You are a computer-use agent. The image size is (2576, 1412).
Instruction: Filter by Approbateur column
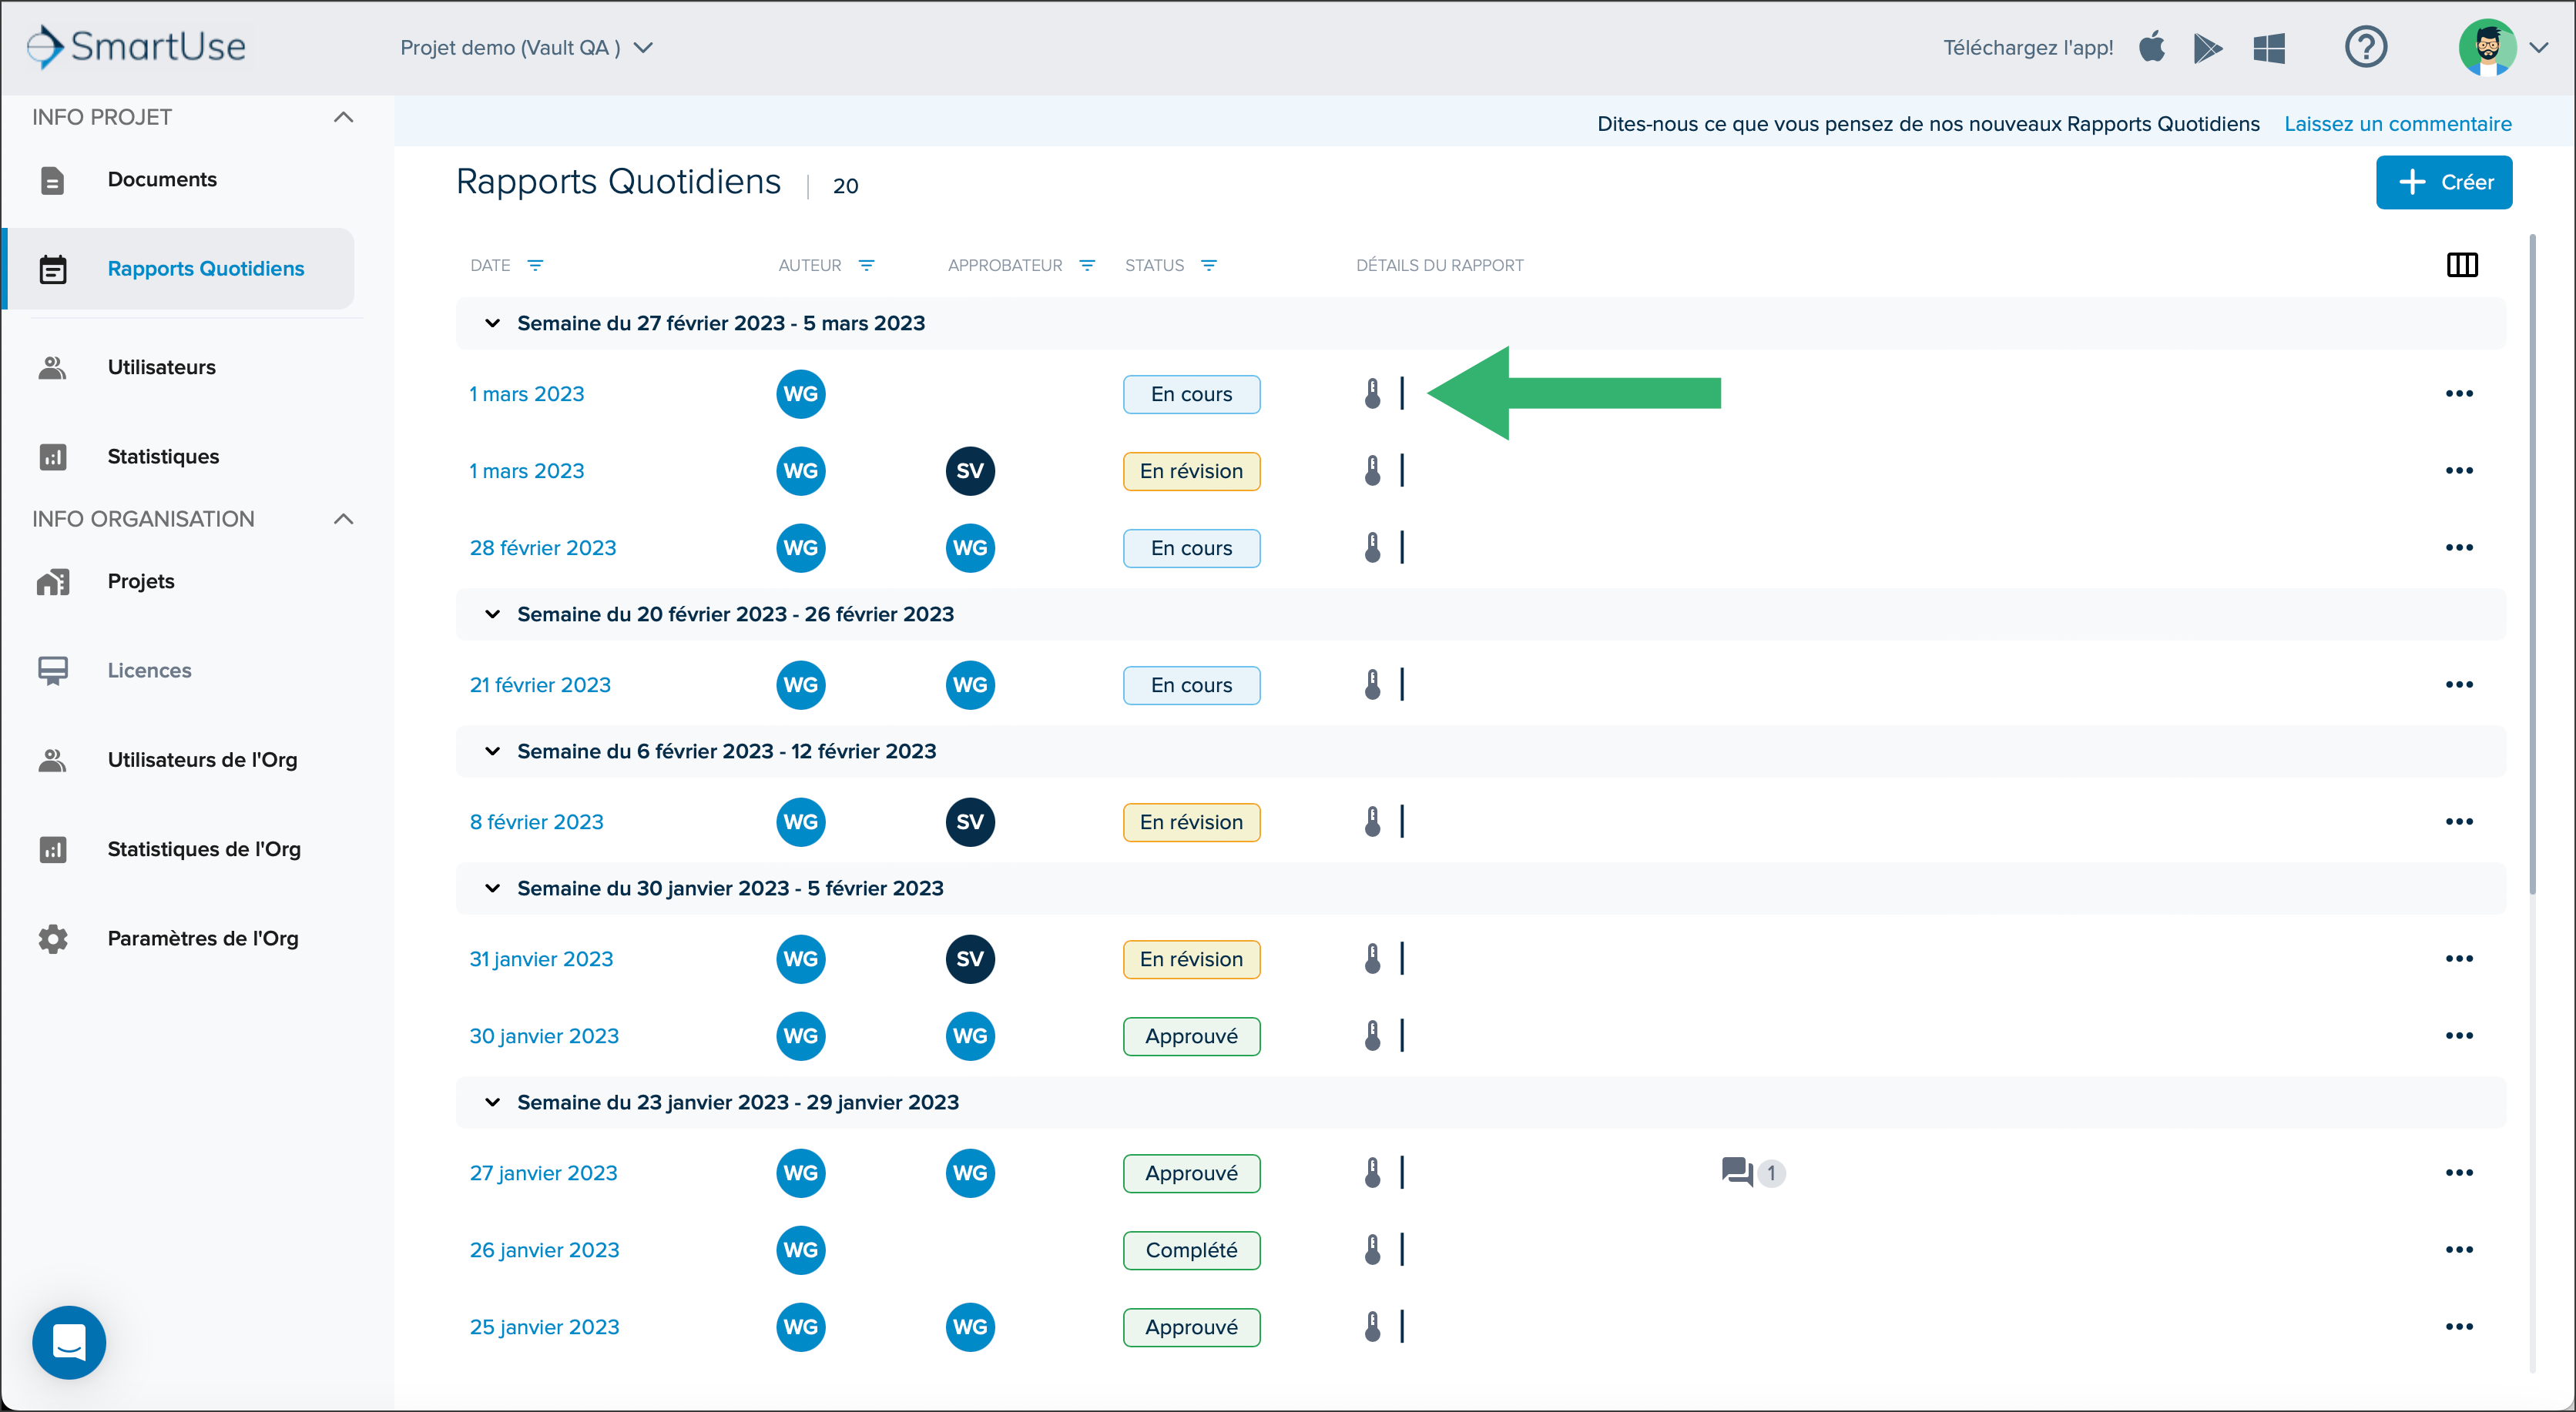coord(1087,266)
